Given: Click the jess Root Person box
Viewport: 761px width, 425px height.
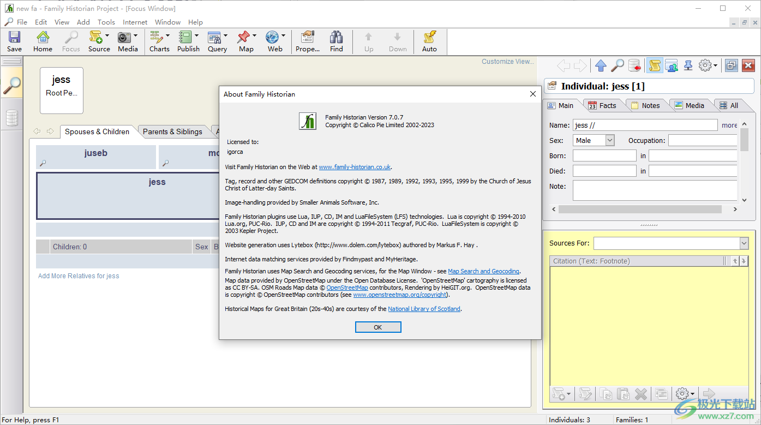Looking at the screenshot, I should pyautogui.click(x=62, y=91).
